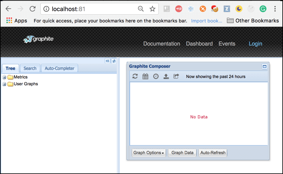The image size is (283, 174).
Task: Click the Login link
Action: pyautogui.click(x=255, y=44)
